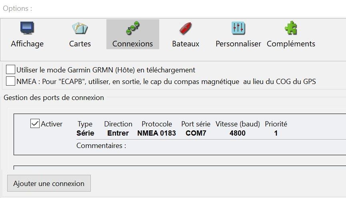Image resolution: width=346 pixels, height=198 pixels.
Task: Open the green Compléments puzzle icon
Action: 291,28
